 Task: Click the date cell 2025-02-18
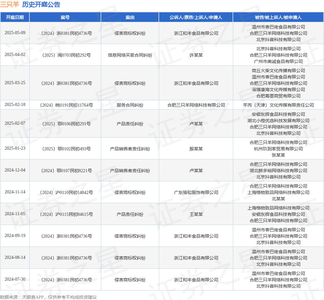15,105
